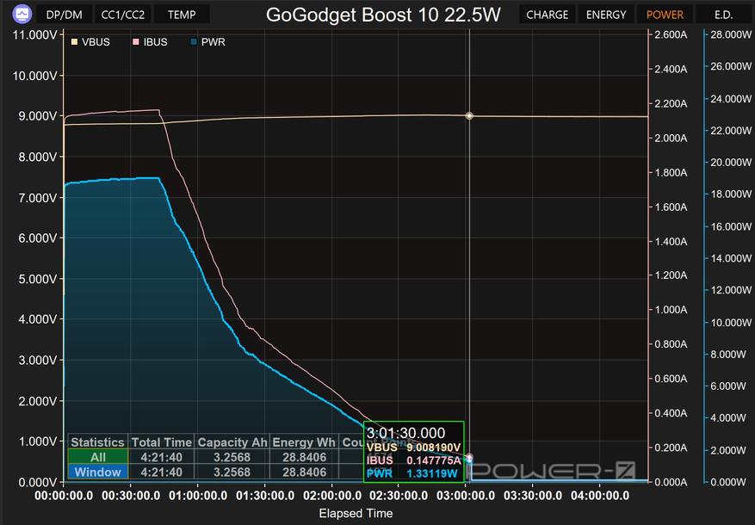Click the cursor marker on VBUS curve
Viewport: 755px width, 525px height.
pos(469,116)
